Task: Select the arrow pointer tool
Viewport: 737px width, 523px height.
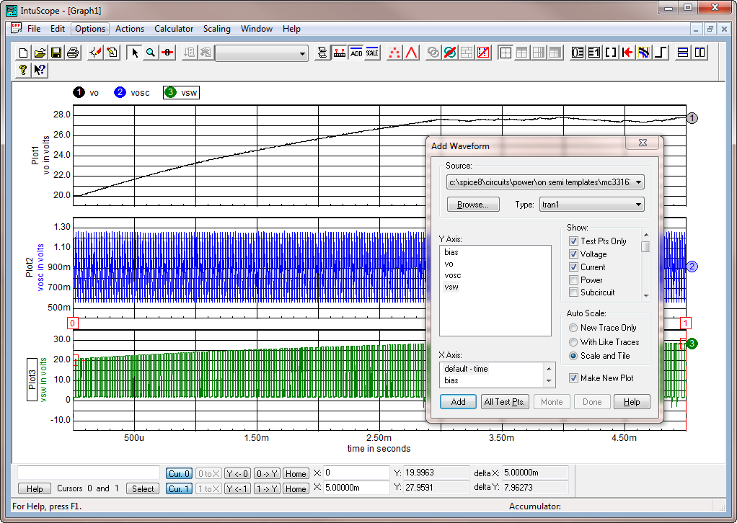Action: click(134, 53)
